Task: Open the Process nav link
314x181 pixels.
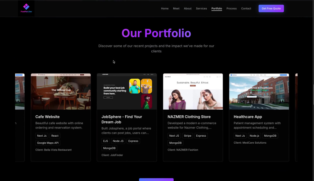Action: (x=231, y=8)
